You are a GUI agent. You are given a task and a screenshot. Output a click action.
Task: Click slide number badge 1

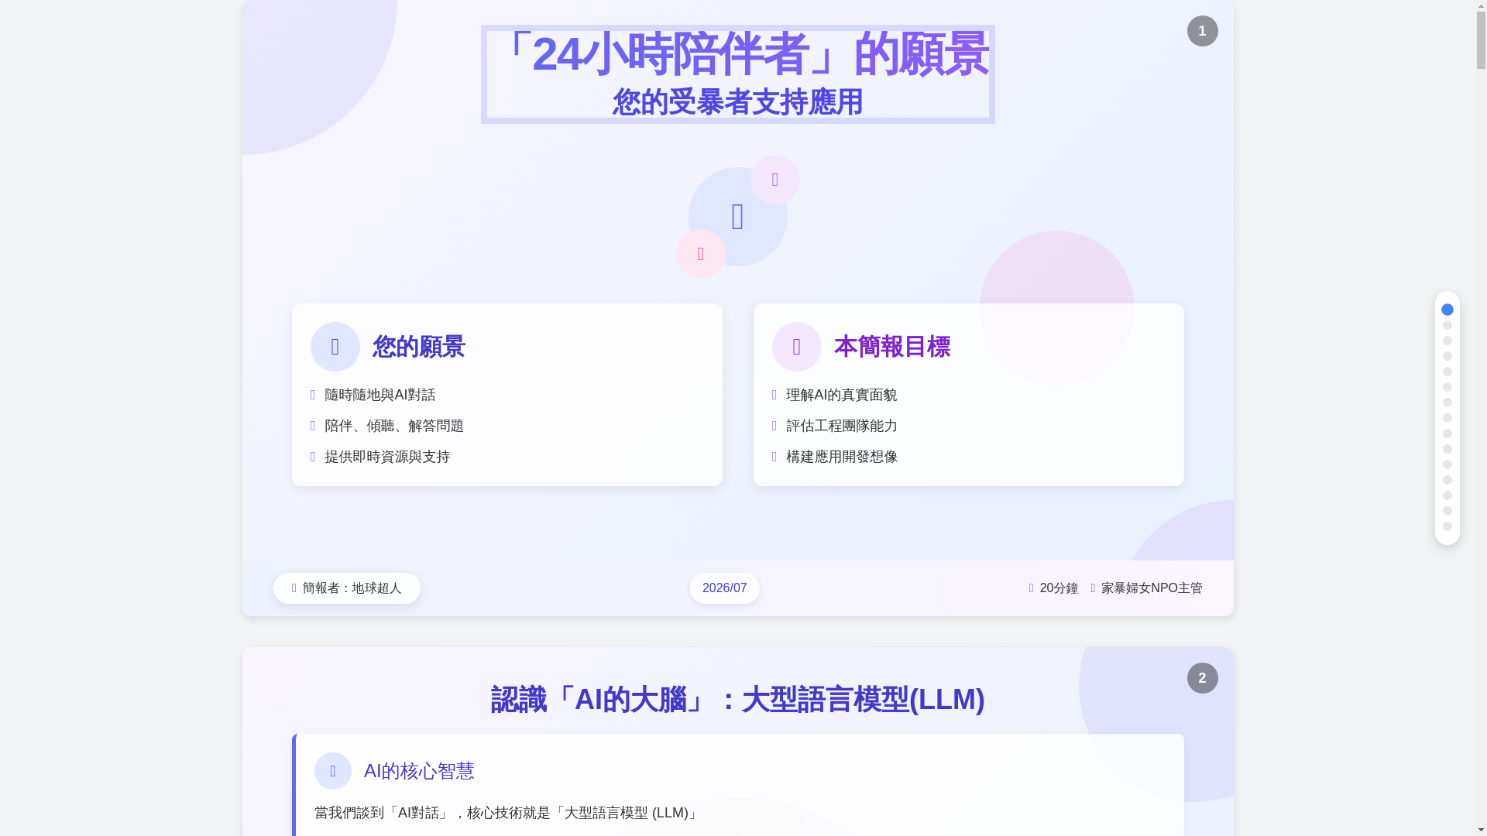(x=1202, y=31)
